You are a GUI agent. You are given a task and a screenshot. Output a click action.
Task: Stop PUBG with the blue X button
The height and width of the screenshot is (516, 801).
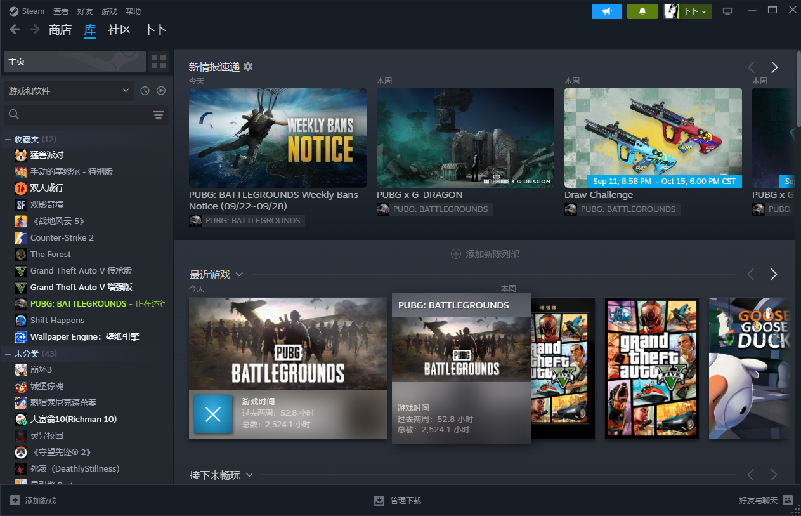point(213,414)
